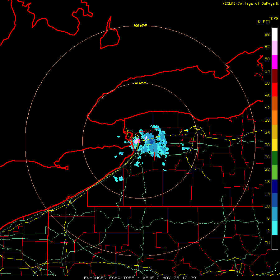Screen dimensions: 280x280
Task: Click the dark green swatch between 22 and 26
Action: pos(275,158)
